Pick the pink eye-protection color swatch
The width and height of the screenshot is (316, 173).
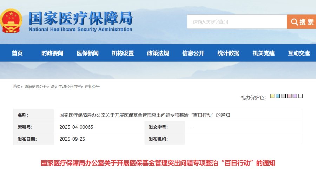[x=289, y=96]
